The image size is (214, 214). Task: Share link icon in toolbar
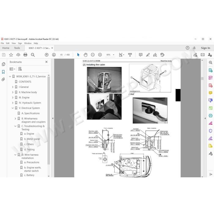(x=195, y=55)
